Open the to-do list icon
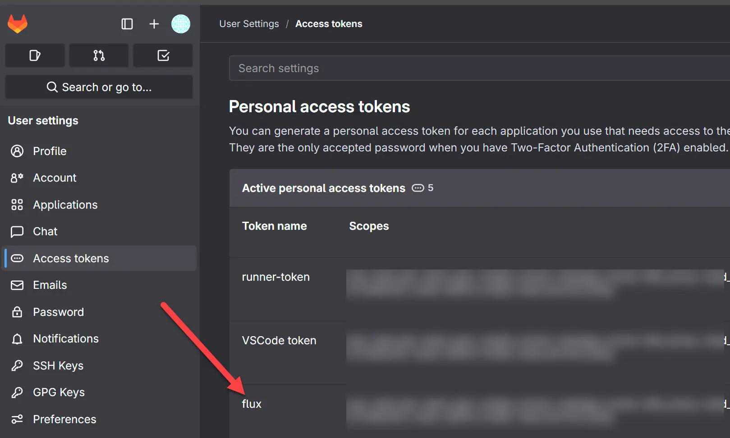The width and height of the screenshot is (730, 438). click(163, 55)
